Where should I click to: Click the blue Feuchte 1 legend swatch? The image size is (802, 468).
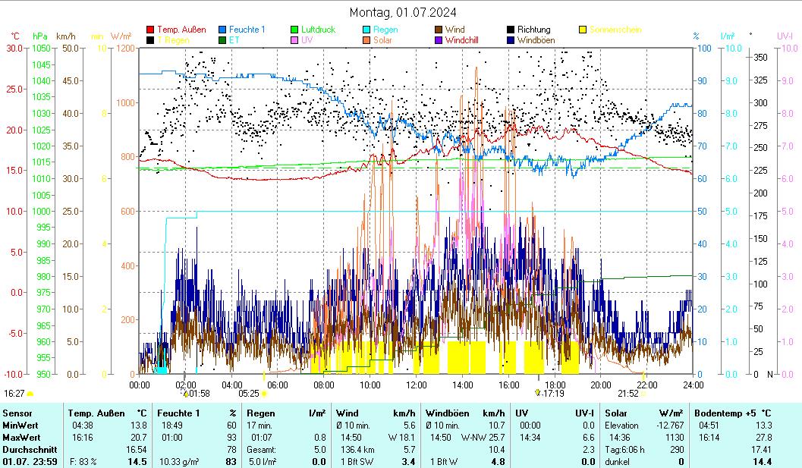222,30
